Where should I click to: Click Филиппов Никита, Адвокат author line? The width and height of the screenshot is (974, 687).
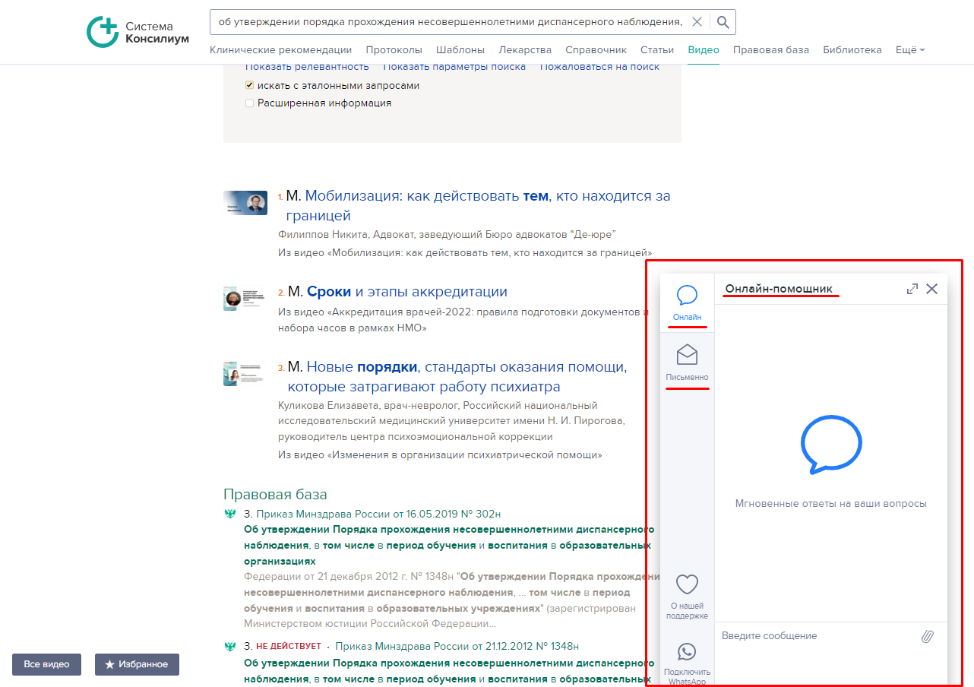(x=447, y=234)
